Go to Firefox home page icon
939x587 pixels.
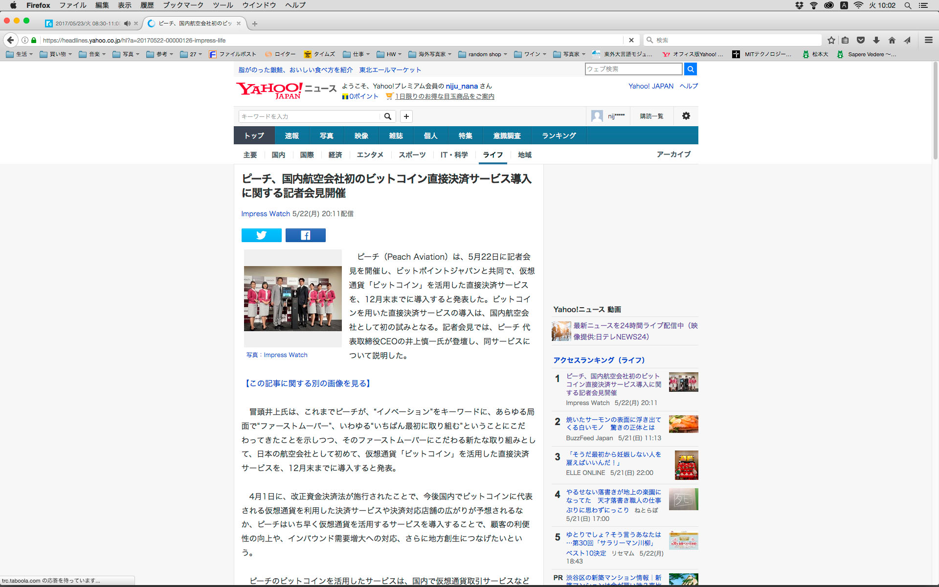pos(892,40)
